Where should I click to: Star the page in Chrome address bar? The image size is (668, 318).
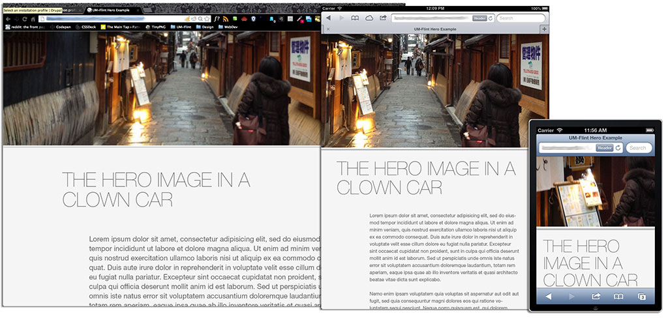pos(207,19)
